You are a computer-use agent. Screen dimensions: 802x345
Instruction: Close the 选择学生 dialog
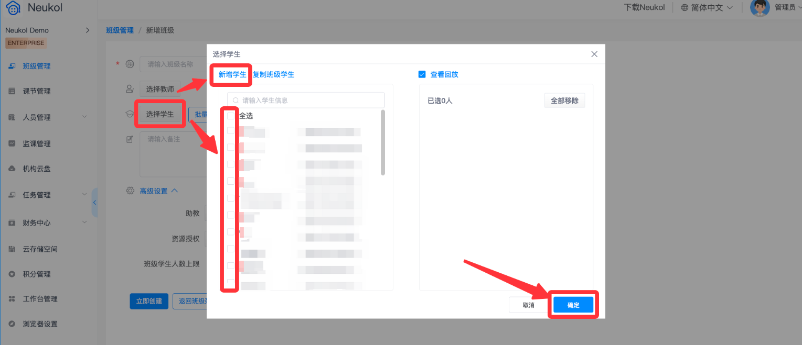coord(594,54)
